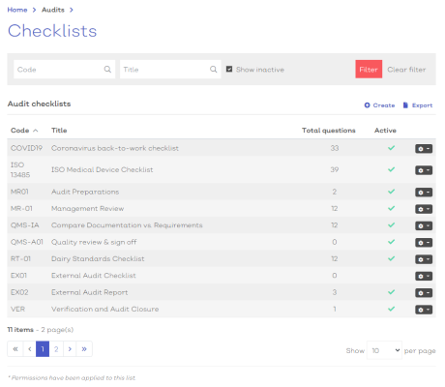Image resolution: width=445 pixels, height=387 pixels.
Task: Click the Clear filter link
Action: [x=406, y=70]
